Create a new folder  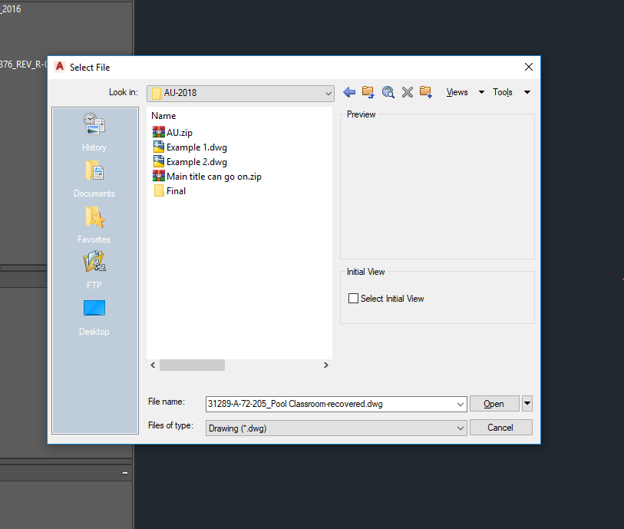point(425,91)
